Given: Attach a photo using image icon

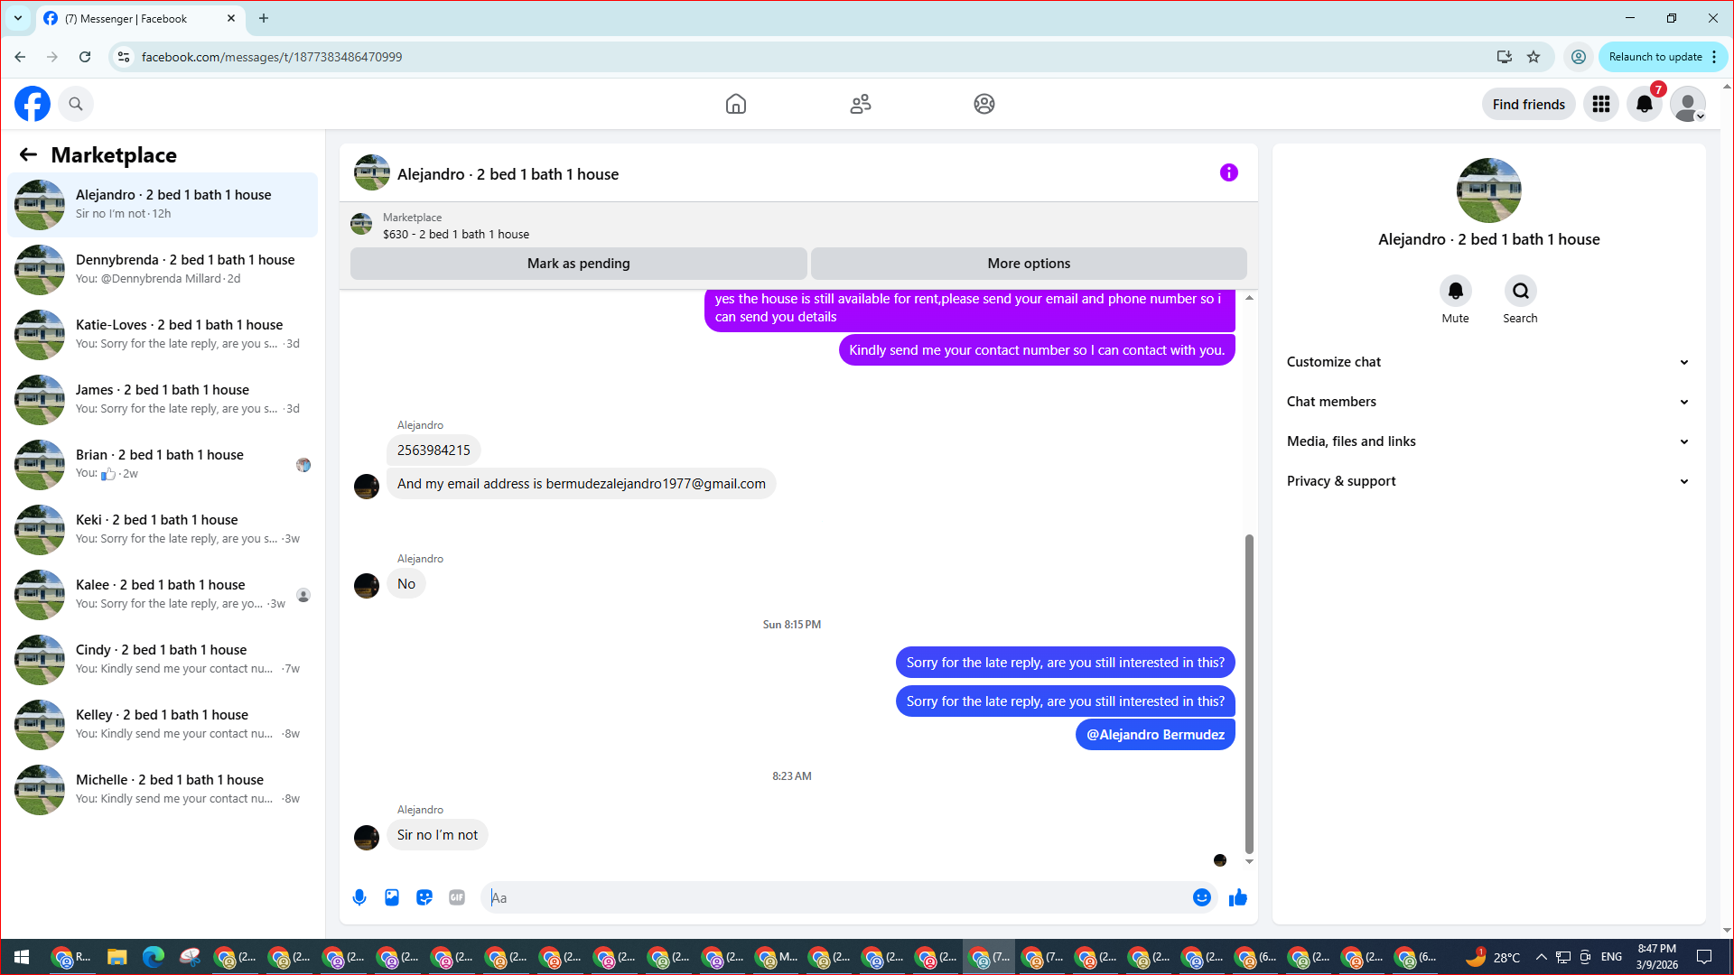Looking at the screenshot, I should tap(392, 897).
